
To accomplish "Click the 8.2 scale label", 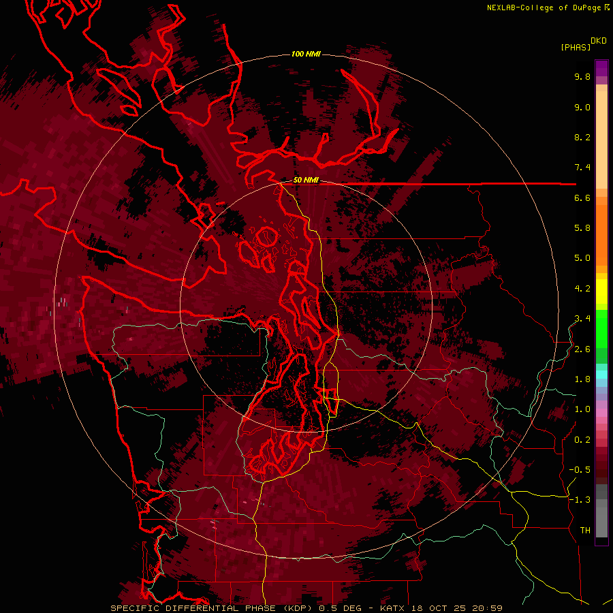I will click(582, 137).
